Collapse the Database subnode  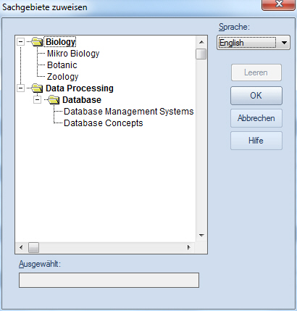(x=37, y=99)
